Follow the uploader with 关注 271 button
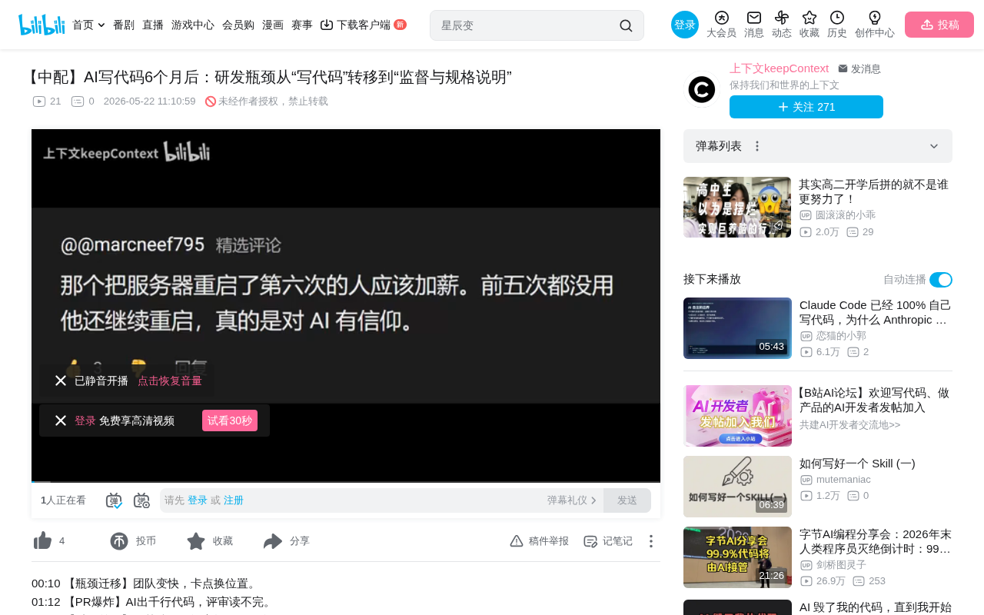984x615 pixels. 806,107
